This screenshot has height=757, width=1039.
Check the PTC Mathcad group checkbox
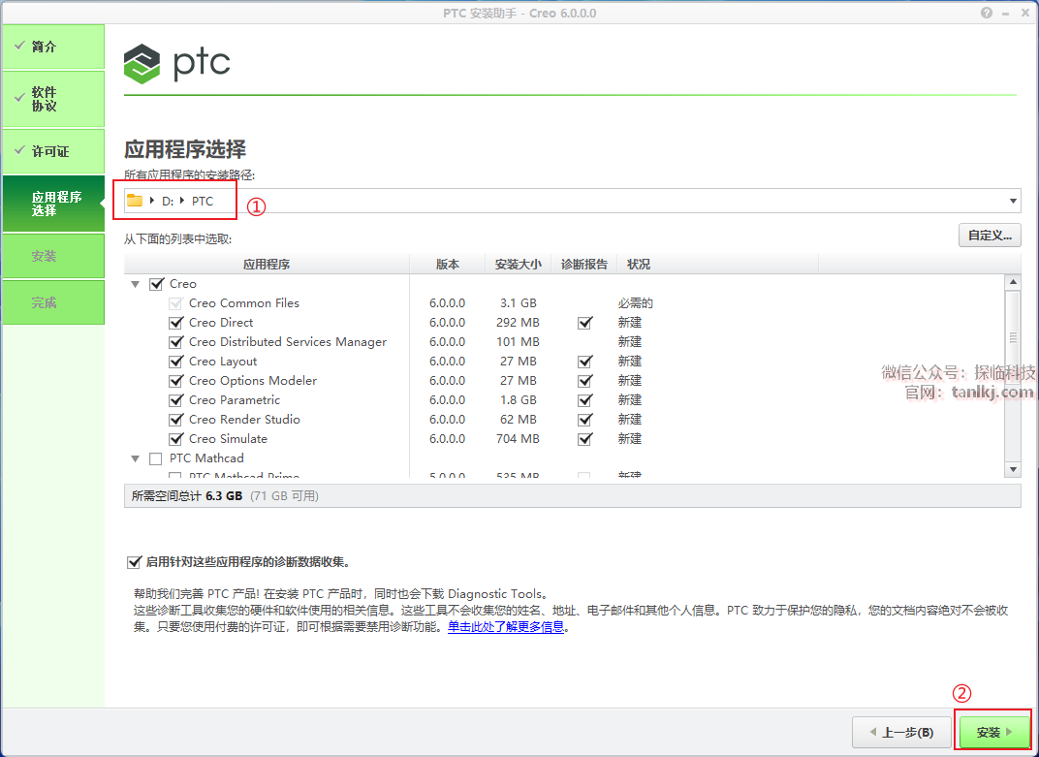[x=156, y=458]
